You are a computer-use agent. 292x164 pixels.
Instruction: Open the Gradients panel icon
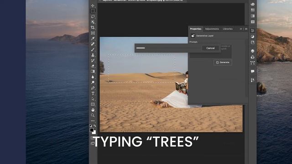click(x=252, y=16)
